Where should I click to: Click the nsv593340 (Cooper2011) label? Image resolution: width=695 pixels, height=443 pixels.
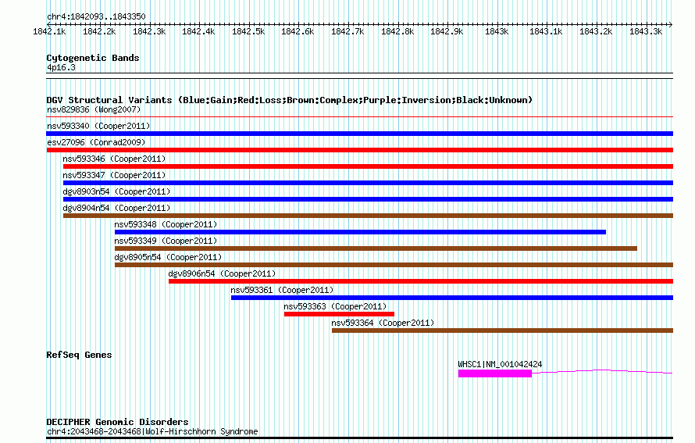point(98,126)
